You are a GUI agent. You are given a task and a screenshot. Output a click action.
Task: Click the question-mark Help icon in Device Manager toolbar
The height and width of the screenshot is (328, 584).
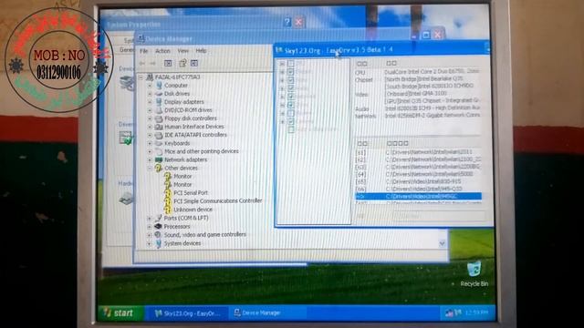[x=182, y=63]
